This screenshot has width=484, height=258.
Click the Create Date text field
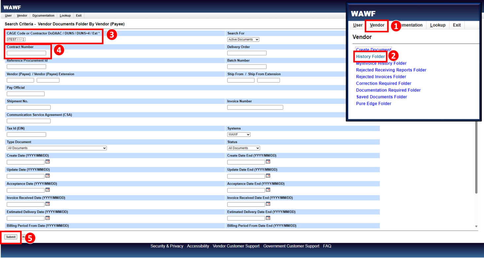[x=25, y=162]
